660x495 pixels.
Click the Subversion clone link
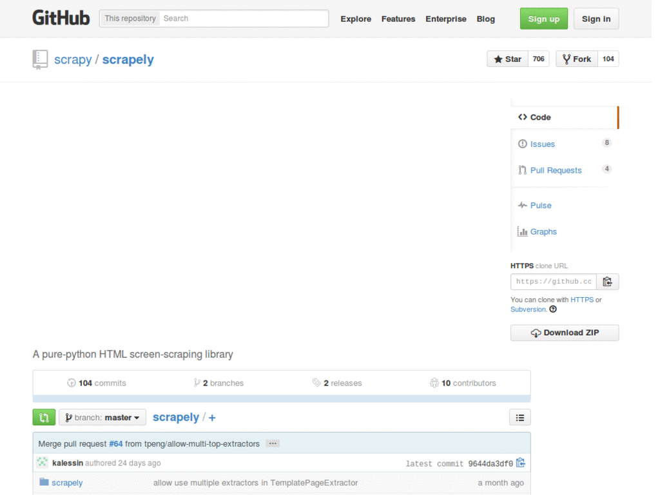click(x=528, y=309)
